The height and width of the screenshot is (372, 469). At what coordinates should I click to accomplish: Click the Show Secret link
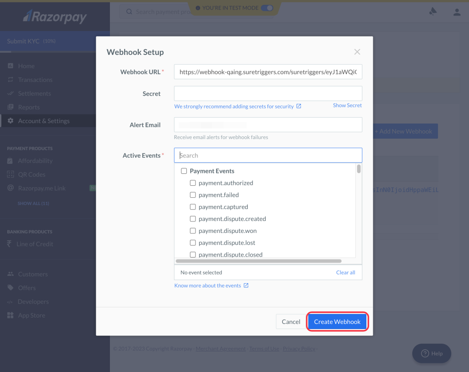click(347, 105)
